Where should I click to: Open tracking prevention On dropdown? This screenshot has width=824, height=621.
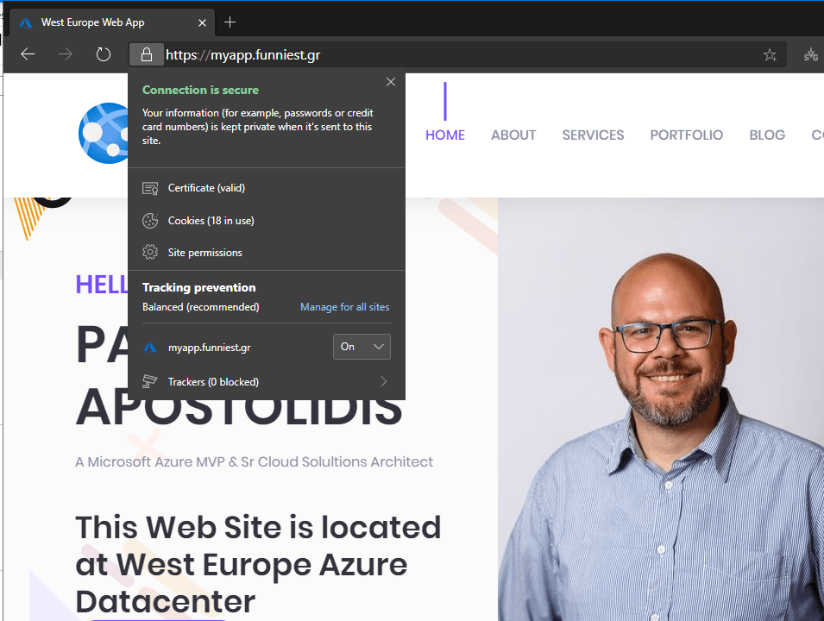click(x=362, y=347)
